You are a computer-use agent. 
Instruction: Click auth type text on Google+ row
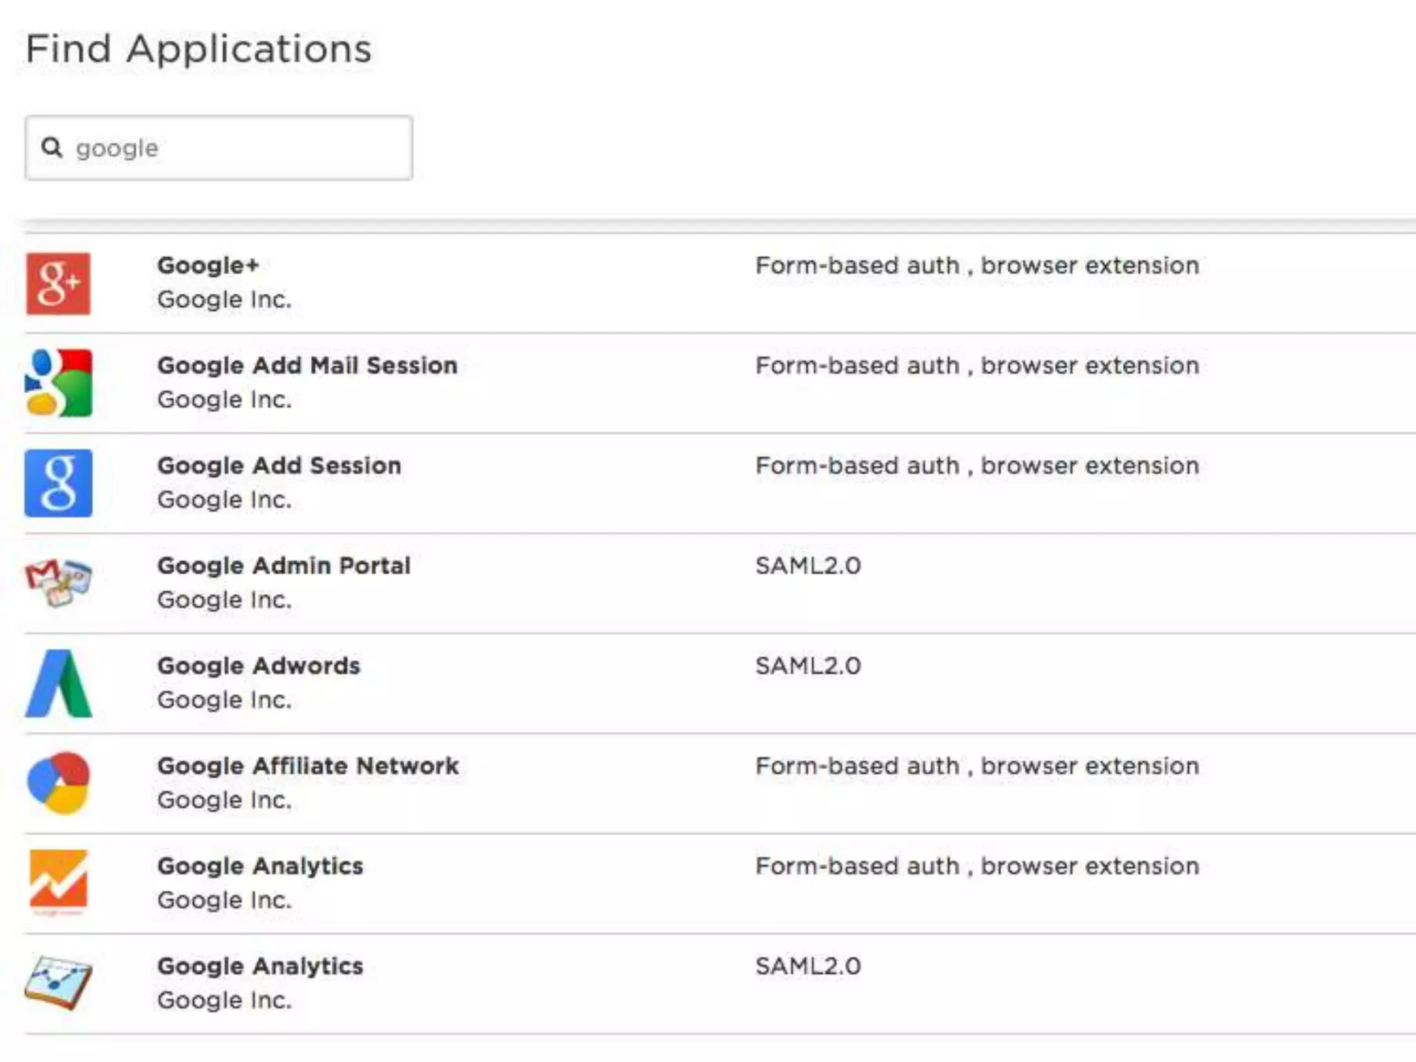coord(976,265)
